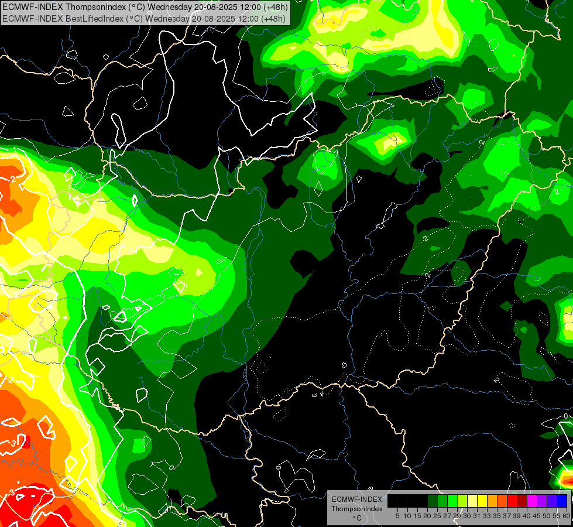The height and width of the screenshot is (527, 573).
Task: Select the medium green 25–27 legend swatch
Action: pos(442,501)
